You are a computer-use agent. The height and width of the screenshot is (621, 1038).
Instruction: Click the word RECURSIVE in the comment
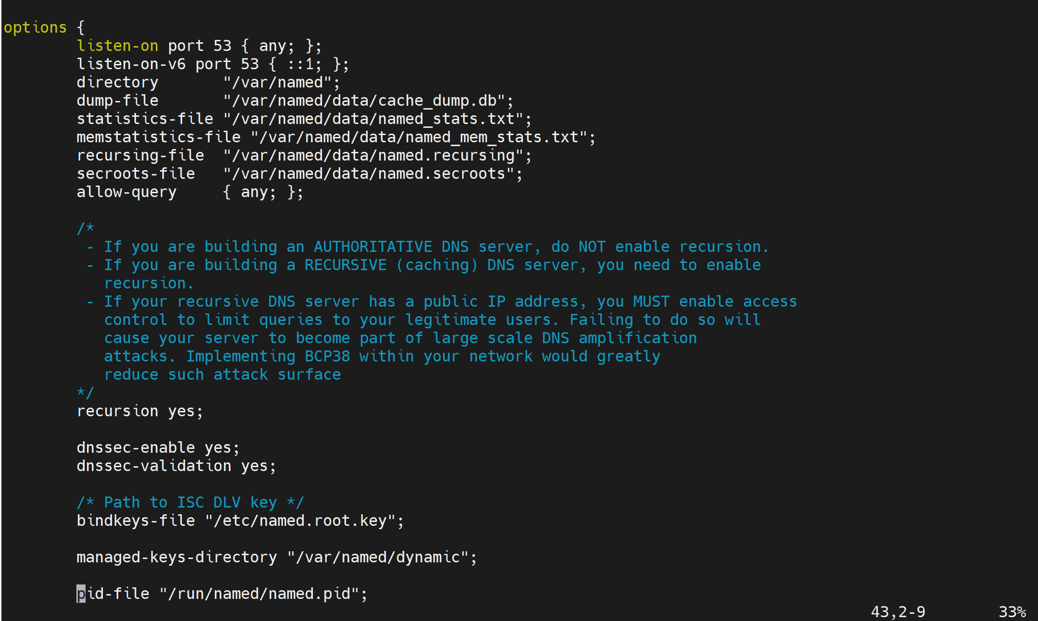(345, 265)
